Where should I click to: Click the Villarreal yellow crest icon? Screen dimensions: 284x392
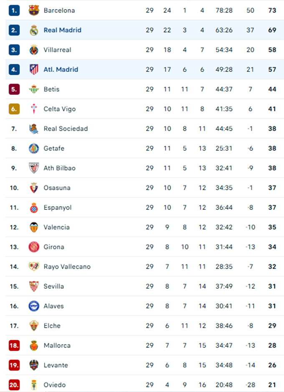pos(34,50)
